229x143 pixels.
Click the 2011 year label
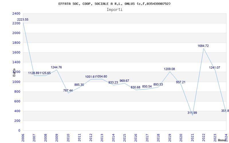[80, 138]
